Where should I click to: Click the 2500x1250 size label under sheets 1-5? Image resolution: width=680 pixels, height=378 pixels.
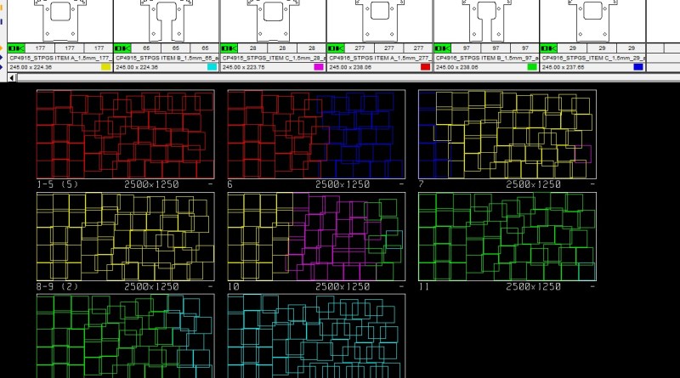151,184
